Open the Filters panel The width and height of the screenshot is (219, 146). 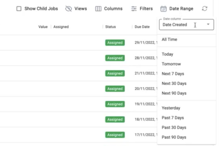point(146,9)
